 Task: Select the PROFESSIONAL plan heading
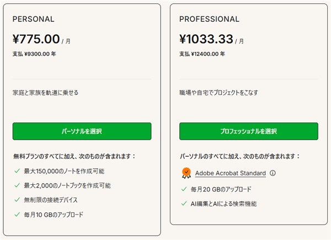coord(209,19)
